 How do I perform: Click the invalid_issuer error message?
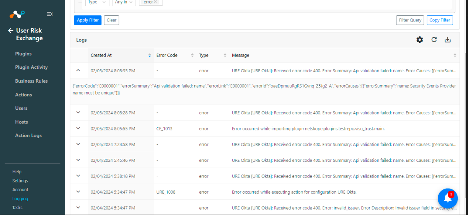(344, 208)
